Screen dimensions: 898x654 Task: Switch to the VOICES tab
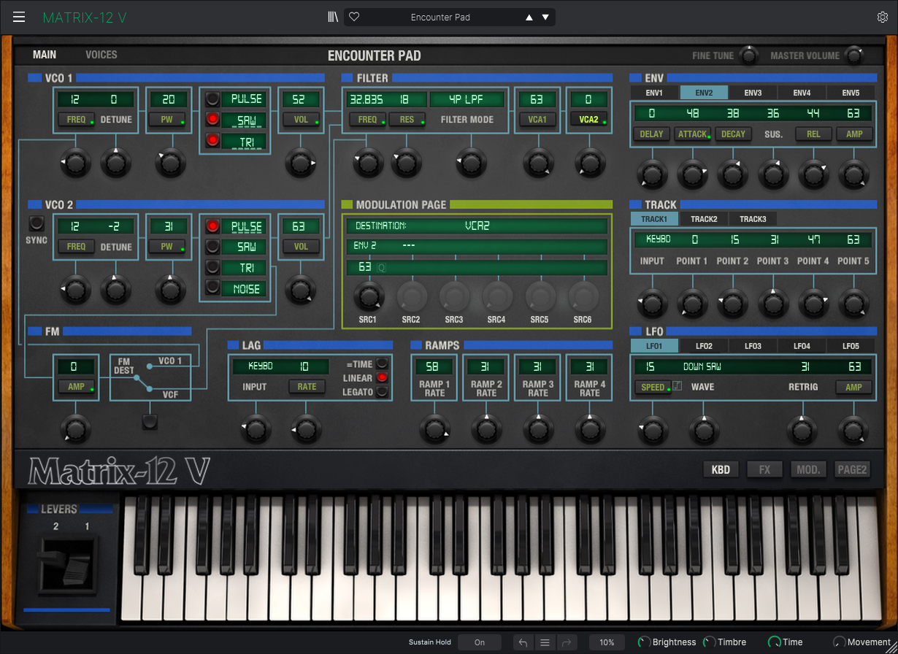[101, 55]
